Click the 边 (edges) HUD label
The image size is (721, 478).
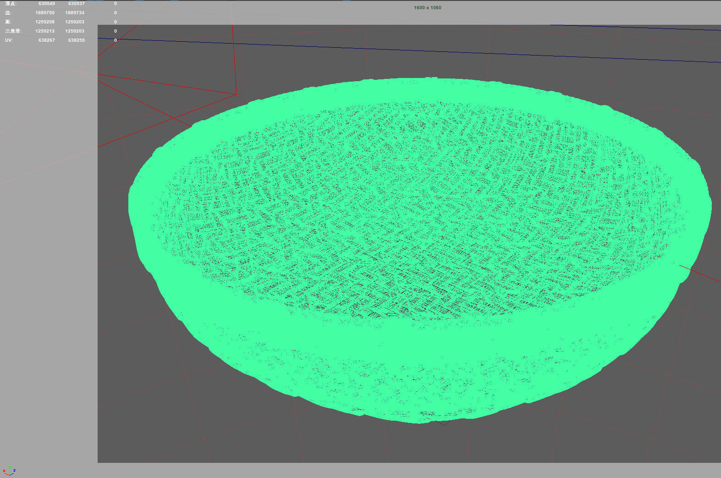[8, 13]
